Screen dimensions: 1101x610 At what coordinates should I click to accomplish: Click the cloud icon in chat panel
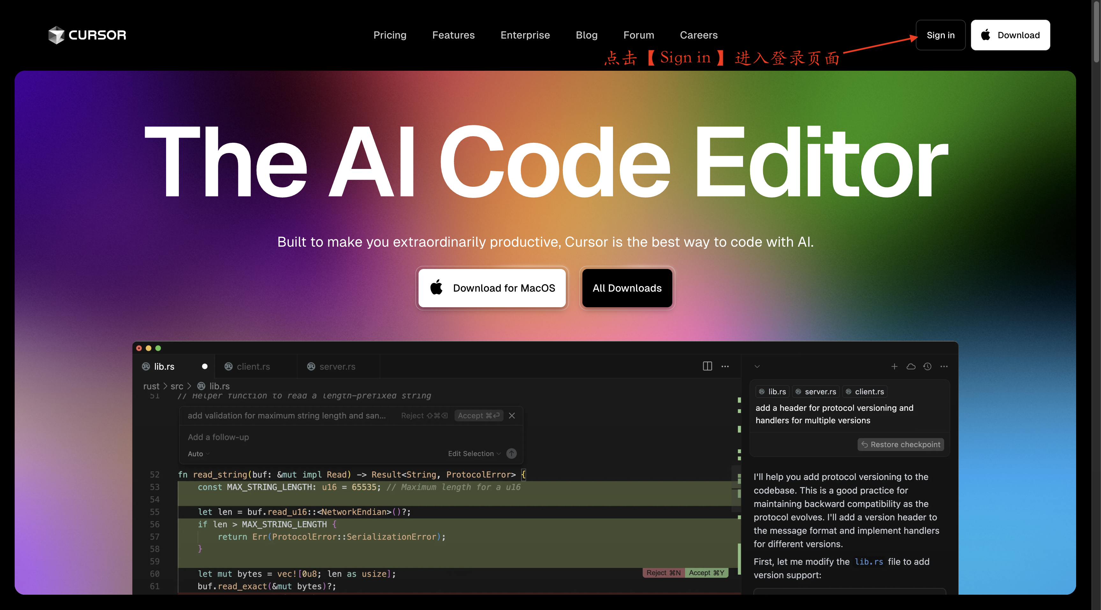pyautogui.click(x=911, y=366)
